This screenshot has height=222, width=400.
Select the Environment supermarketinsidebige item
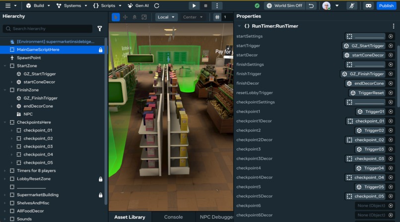coord(56,42)
